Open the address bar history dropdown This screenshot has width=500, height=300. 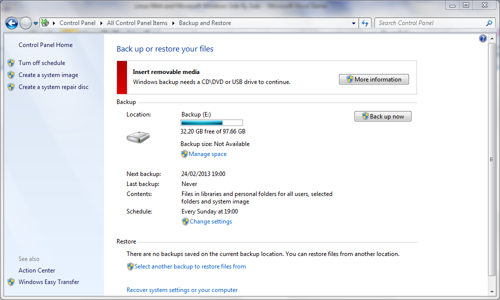coord(353,23)
